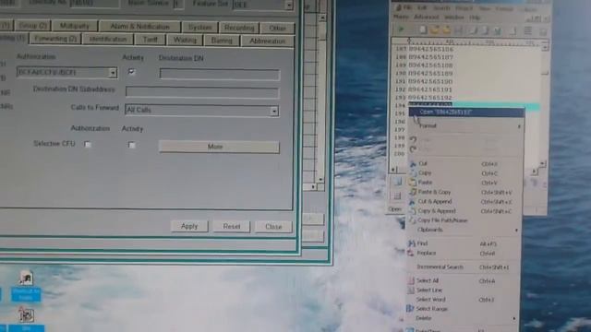Expand the Calls to Forward dropdown

(x=274, y=111)
